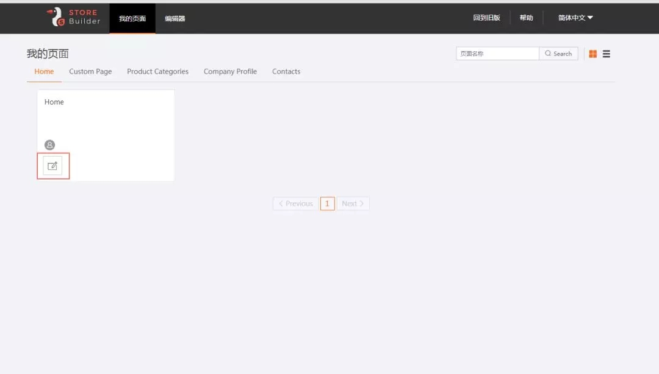Click the user avatar icon on Home card
This screenshot has width=659, height=374.
(50, 145)
